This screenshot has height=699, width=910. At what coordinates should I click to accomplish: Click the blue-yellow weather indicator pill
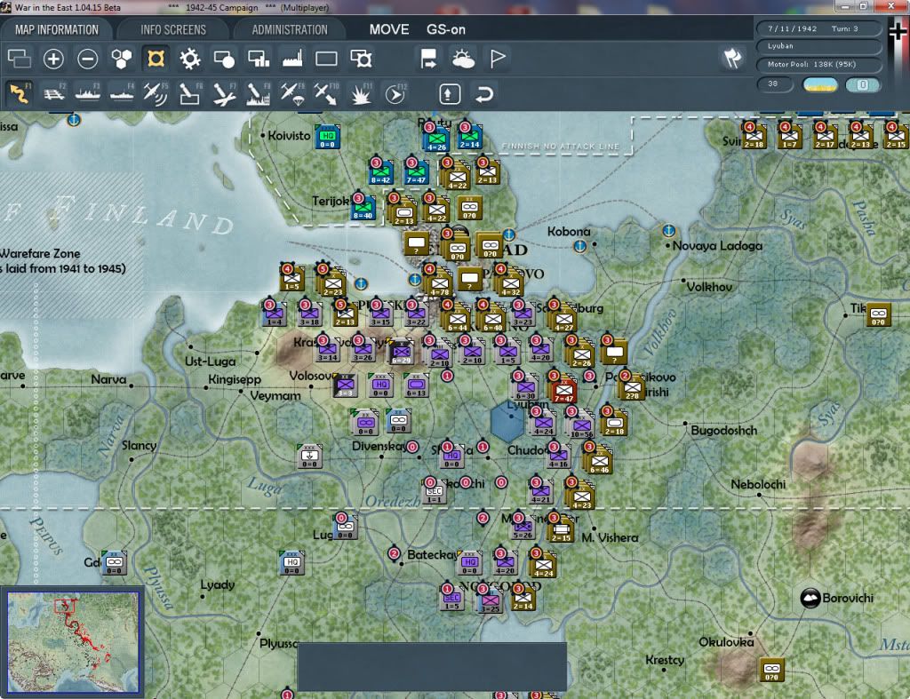tap(819, 84)
